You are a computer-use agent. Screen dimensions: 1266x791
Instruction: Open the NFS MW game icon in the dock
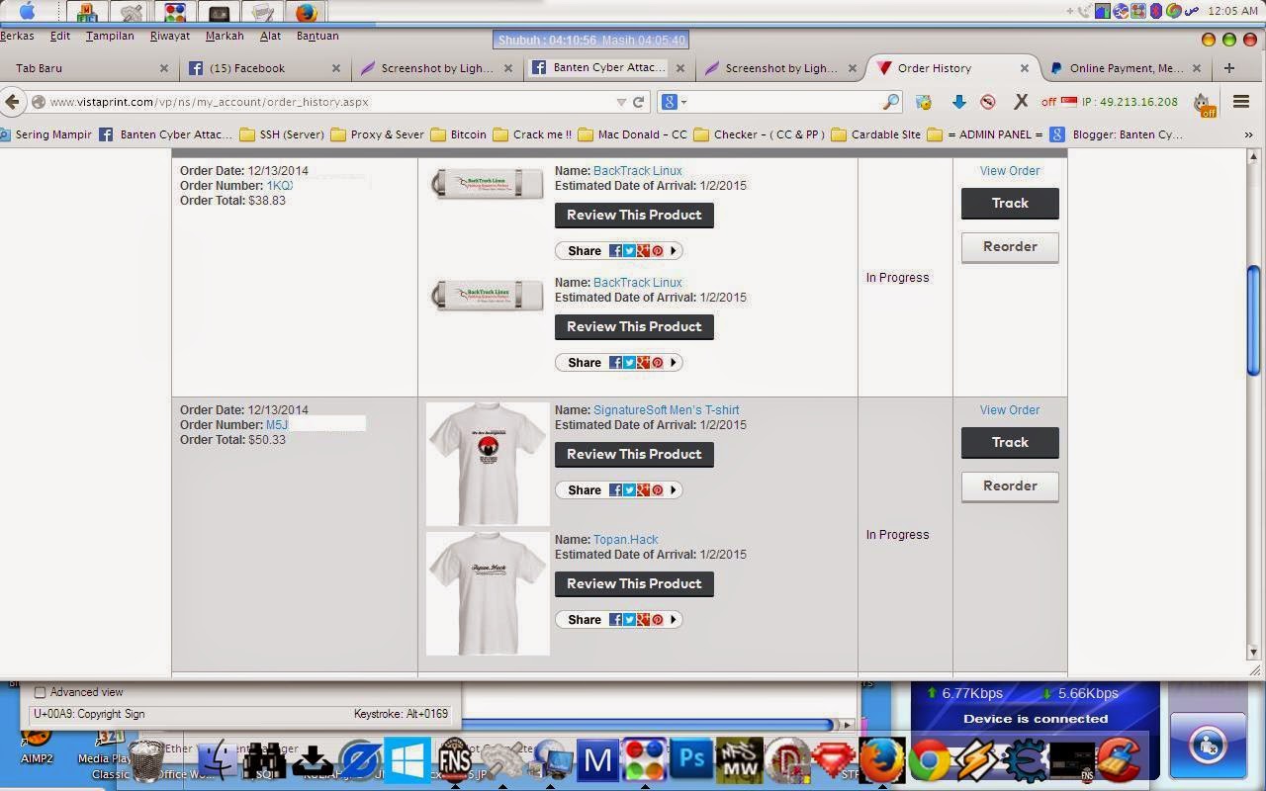pos(739,760)
